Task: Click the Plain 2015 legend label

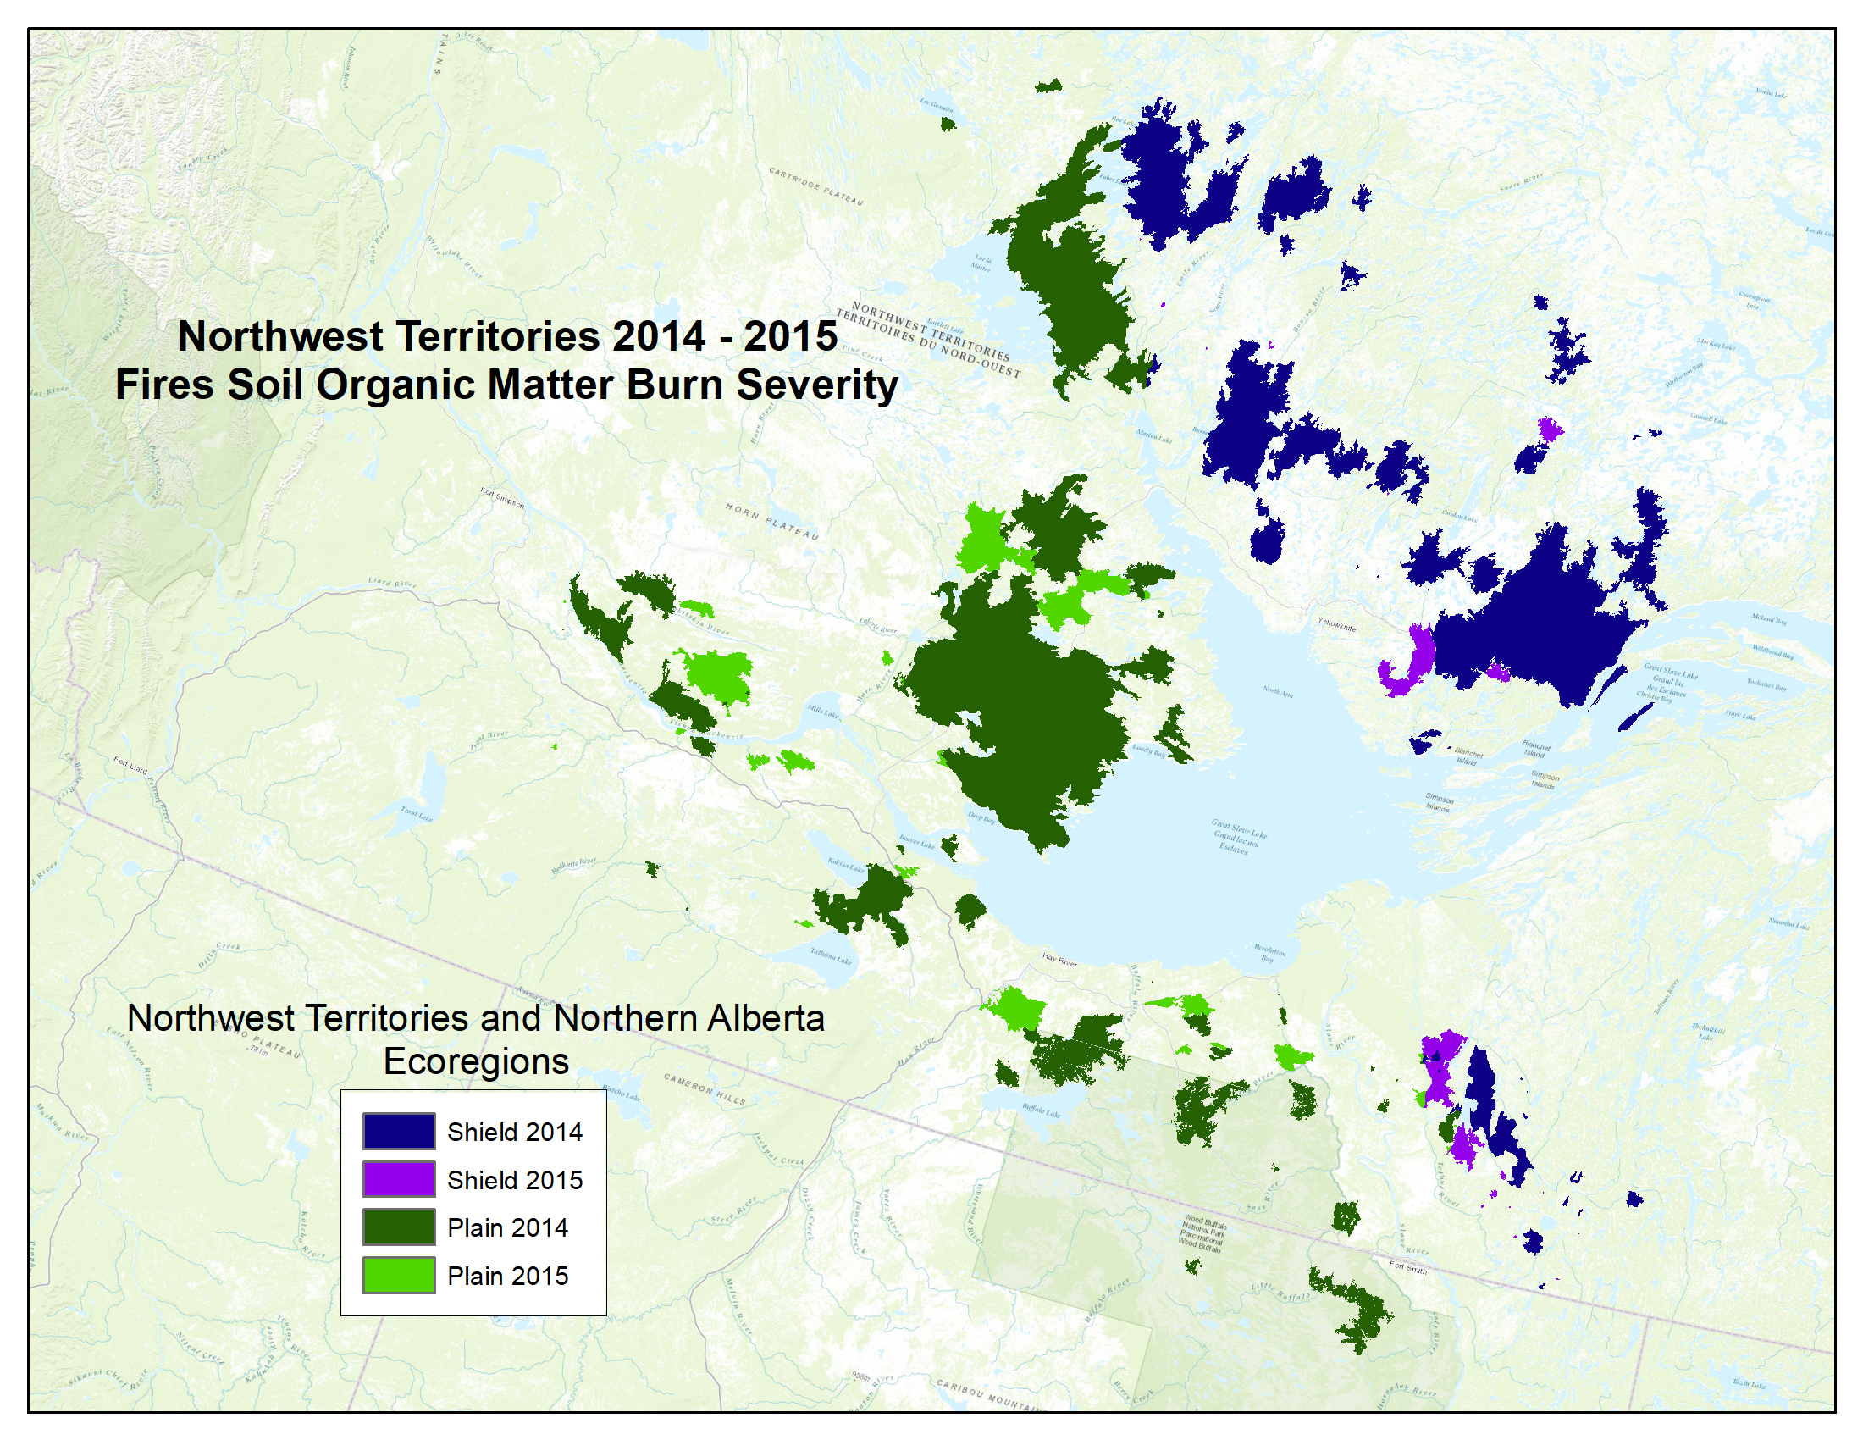Action: tap(507, 1277)
